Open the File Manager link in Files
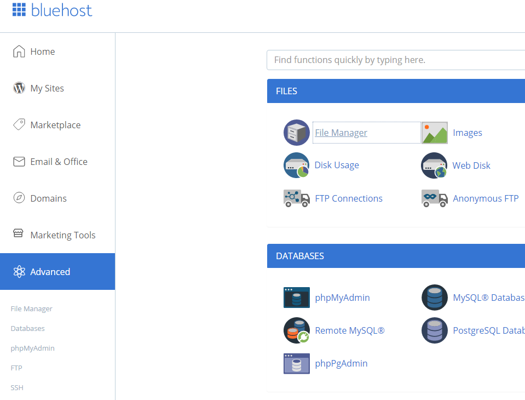Screen dimensions: 525x400 pos(341,133)
